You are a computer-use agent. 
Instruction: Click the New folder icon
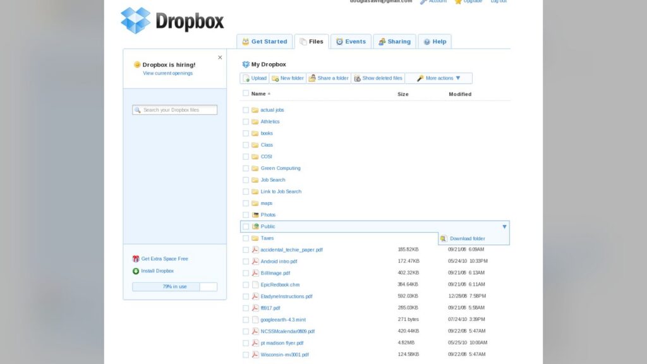(x=275, y=78)
